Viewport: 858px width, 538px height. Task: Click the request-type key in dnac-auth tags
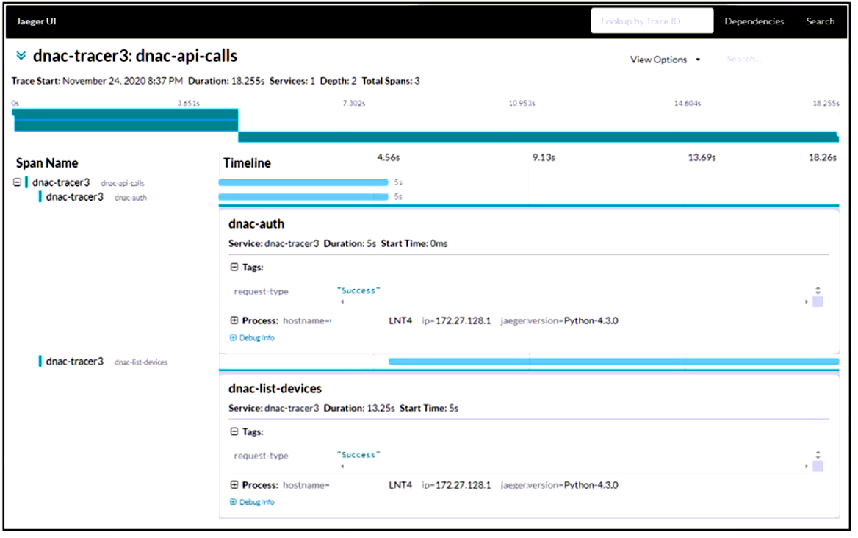[261, 291]
